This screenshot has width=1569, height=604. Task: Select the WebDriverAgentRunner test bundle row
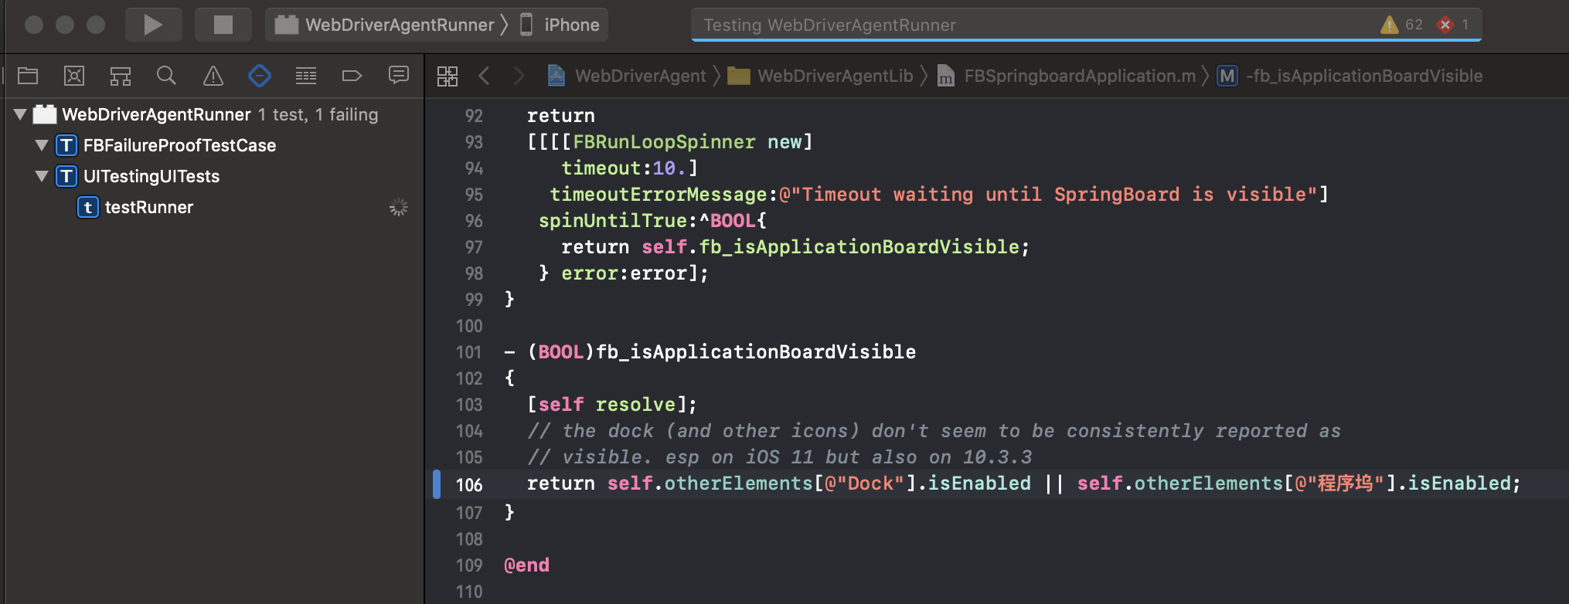tap(214, 114)
